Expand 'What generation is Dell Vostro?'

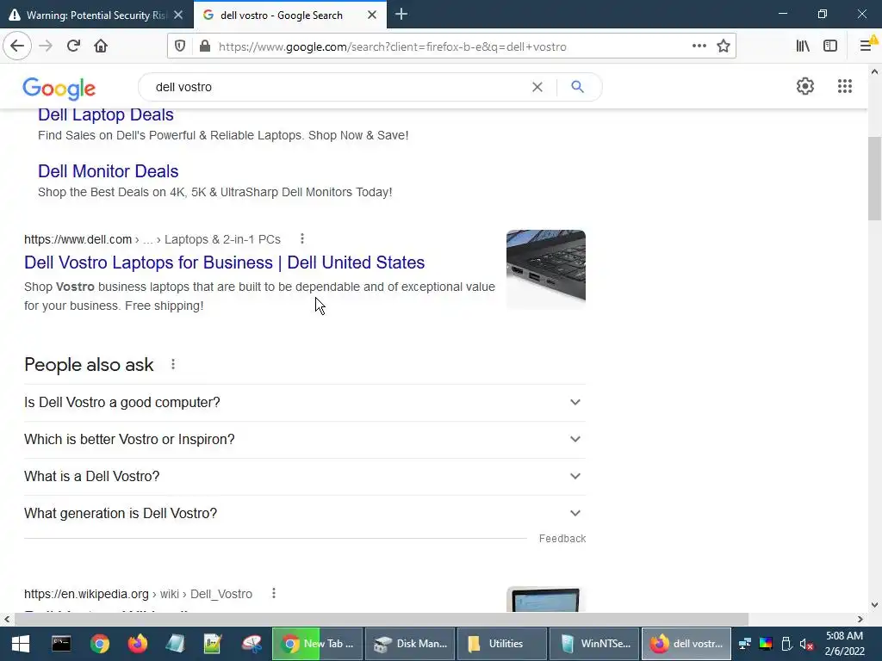pyautogui.click(x=304, y=514)
